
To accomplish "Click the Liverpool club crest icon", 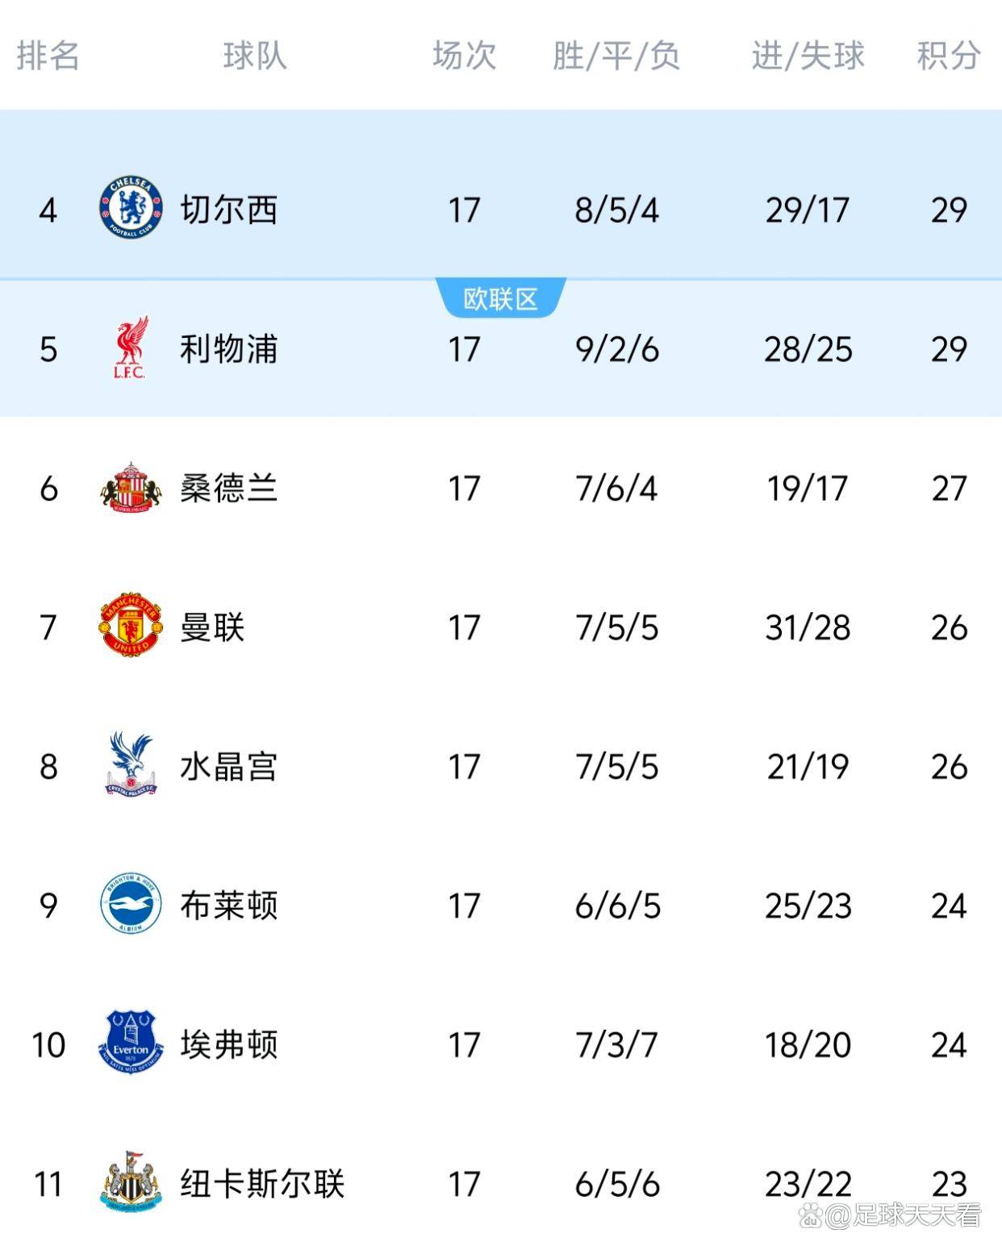I will coord(130,348).
